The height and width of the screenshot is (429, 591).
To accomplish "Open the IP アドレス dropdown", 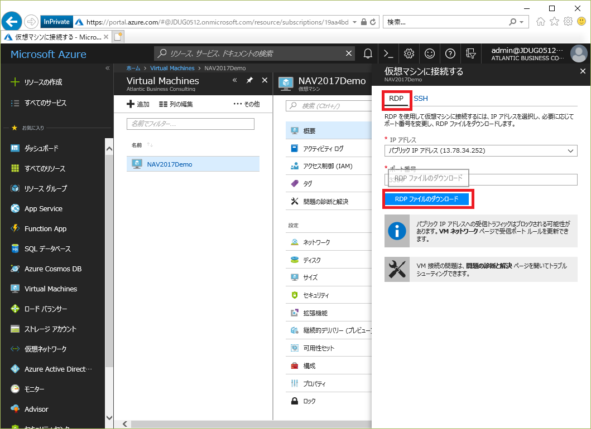I will point(481,151).
